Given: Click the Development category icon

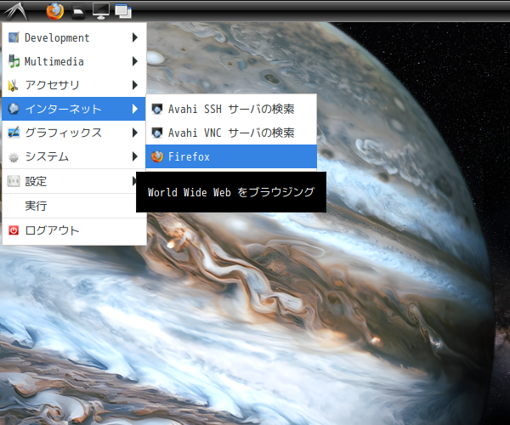Looking at the screenshot, I should 14,37.
